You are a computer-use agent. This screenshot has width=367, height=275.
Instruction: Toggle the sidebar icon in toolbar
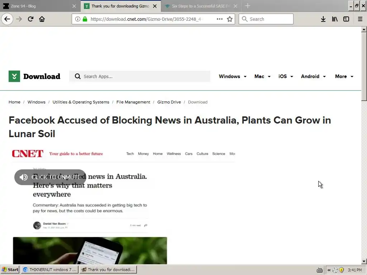[x=346, y=19]
